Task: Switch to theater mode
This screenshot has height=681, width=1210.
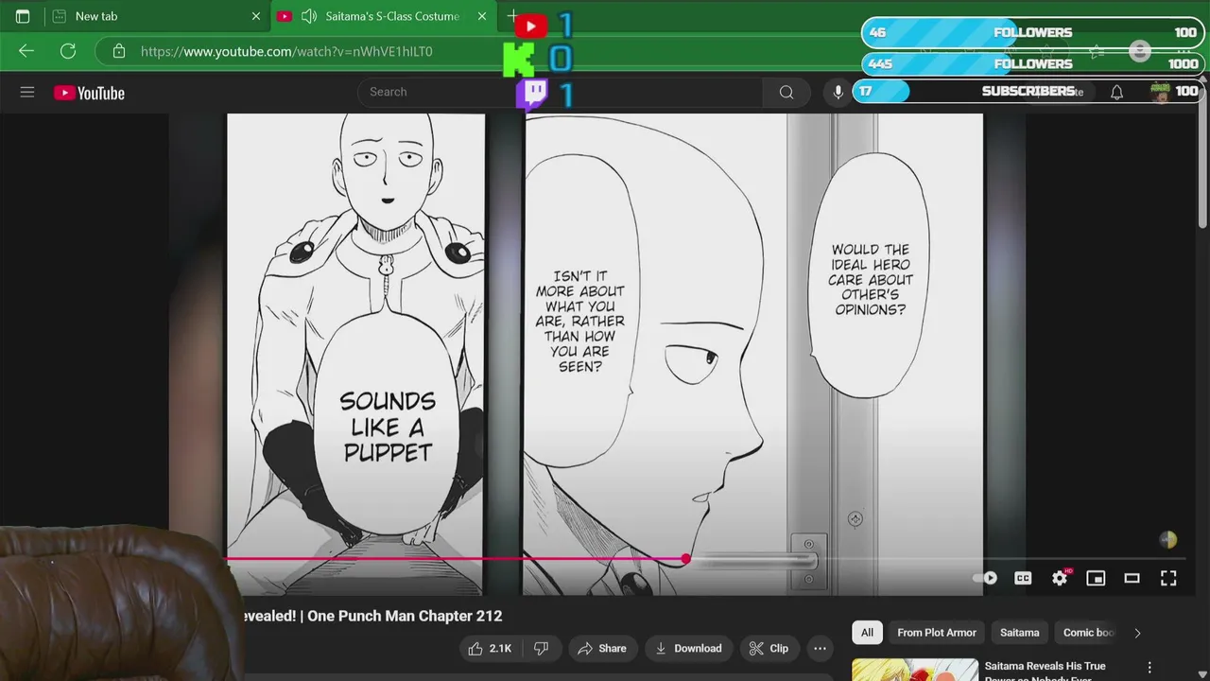Action: pos(1132,578)
